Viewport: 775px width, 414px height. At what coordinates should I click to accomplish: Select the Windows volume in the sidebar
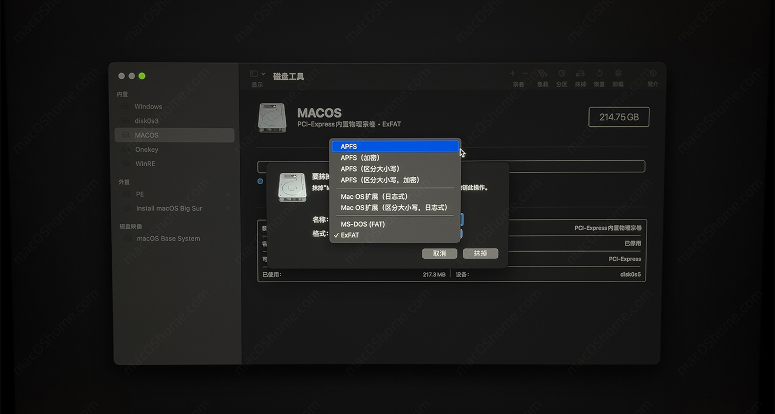point(174,106)
